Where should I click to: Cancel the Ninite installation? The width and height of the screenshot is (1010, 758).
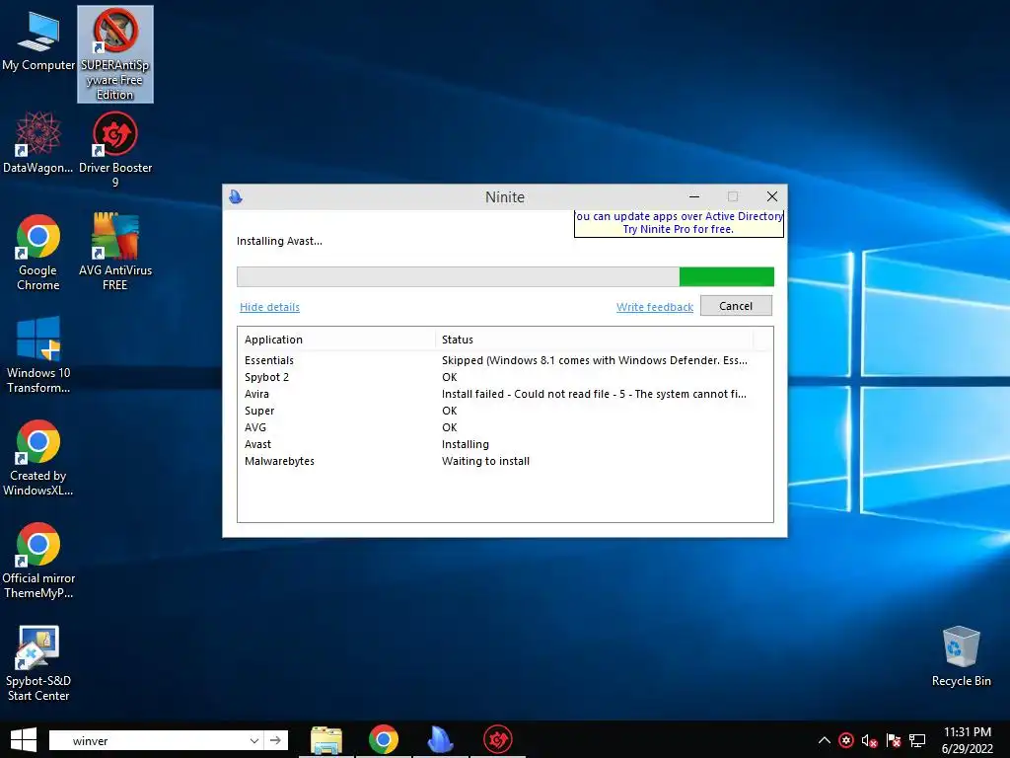(736, 306)
